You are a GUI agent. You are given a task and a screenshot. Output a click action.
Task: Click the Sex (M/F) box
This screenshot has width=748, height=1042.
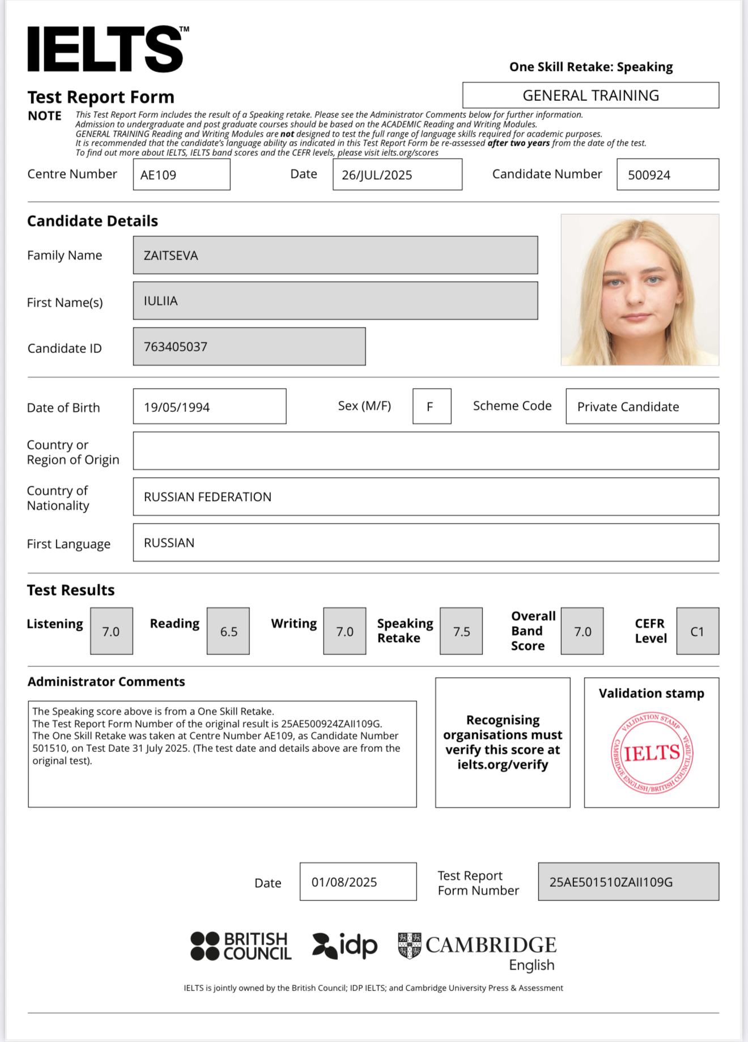(432, 406)
